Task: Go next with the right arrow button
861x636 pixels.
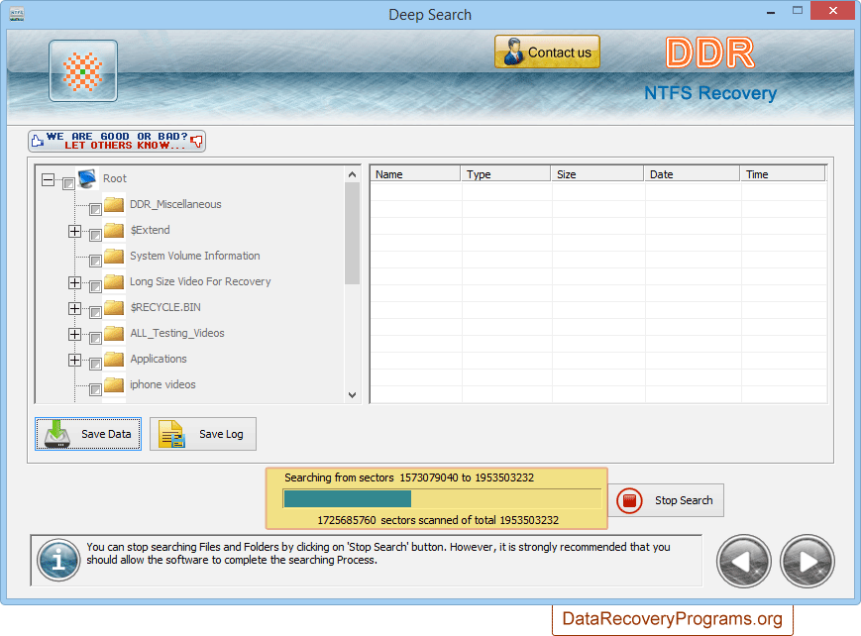Action: [x=807, y=562]
